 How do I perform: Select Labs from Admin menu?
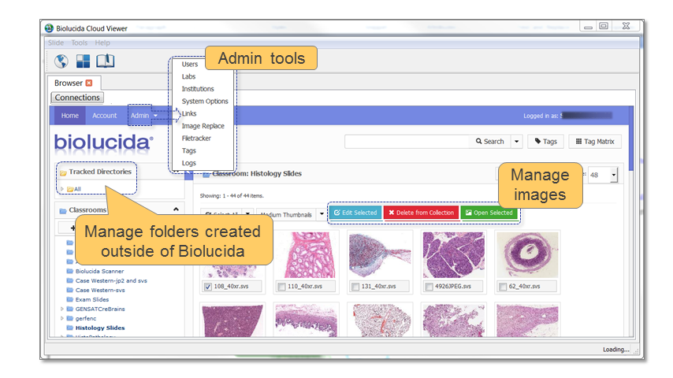(188, 76)
